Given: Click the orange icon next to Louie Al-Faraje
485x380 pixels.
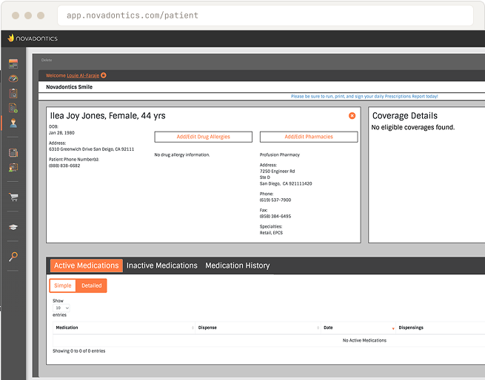Looking at the screenshot, I should point(104,75).
